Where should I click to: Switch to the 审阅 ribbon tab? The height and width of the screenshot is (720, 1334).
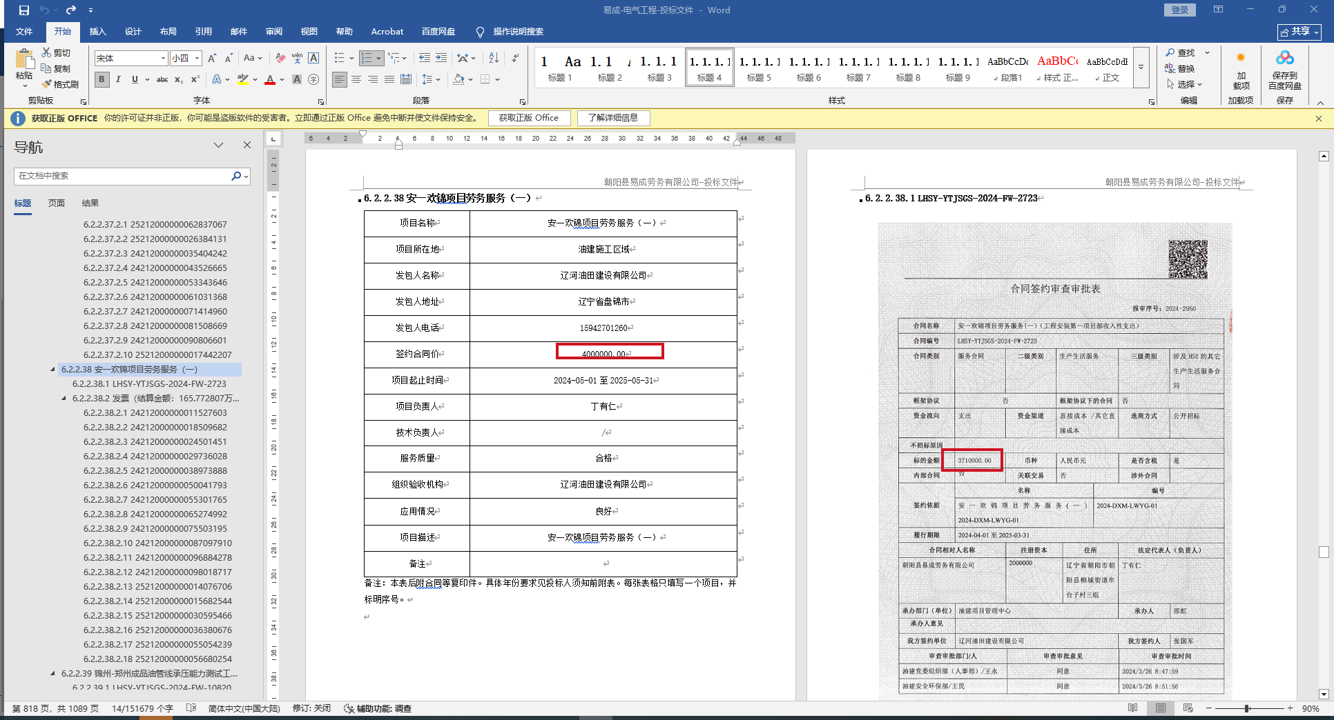[x=273, y=32]
